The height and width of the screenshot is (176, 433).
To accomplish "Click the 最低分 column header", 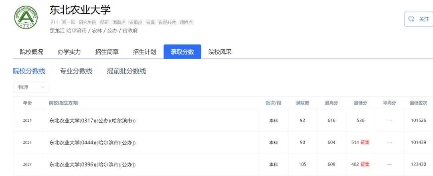I will 360,103.
